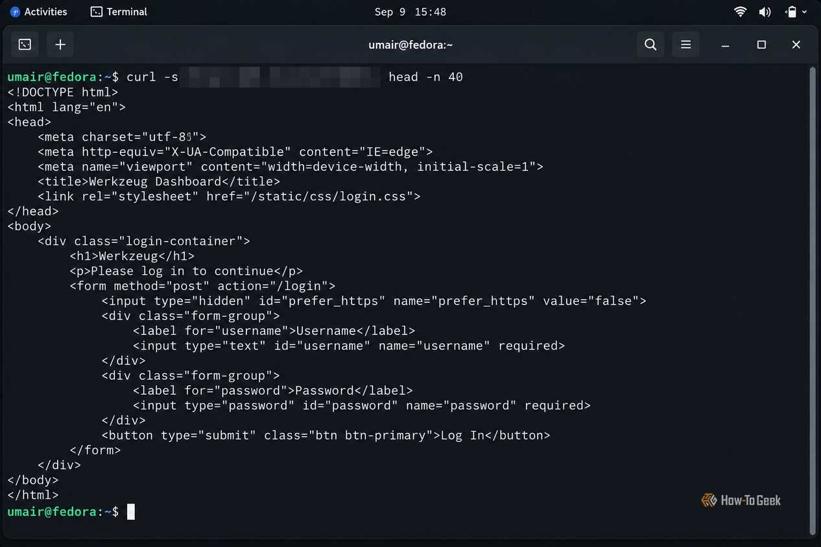Open the hamburger main menu

tap(685, 45)
